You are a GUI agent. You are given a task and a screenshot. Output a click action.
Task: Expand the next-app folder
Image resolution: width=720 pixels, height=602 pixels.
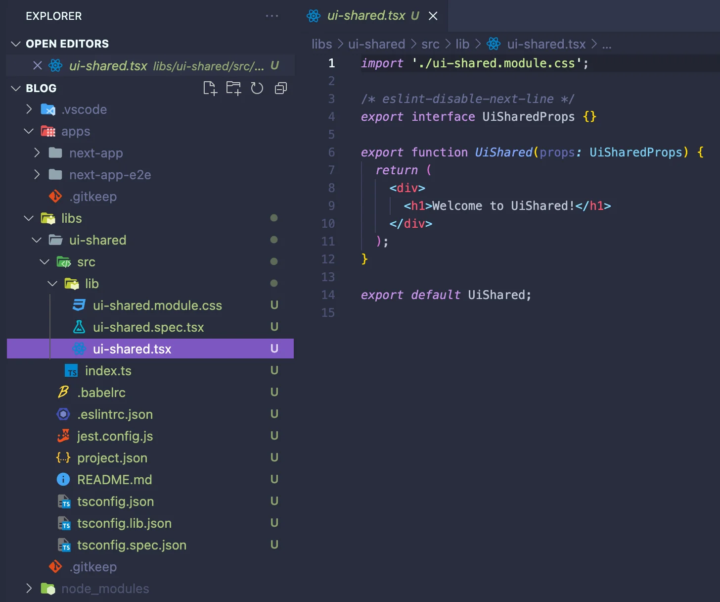point(96,153)
